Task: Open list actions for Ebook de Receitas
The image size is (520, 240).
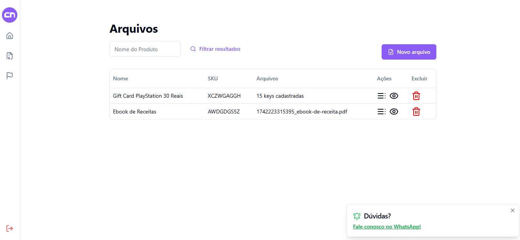Action: click(x=381, y=112)
